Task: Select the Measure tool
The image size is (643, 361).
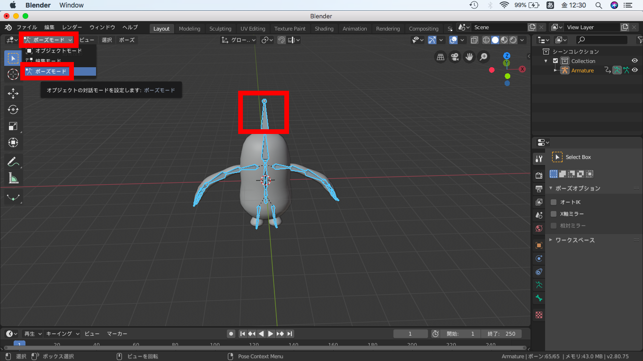Action: click(x=13, y=178)
